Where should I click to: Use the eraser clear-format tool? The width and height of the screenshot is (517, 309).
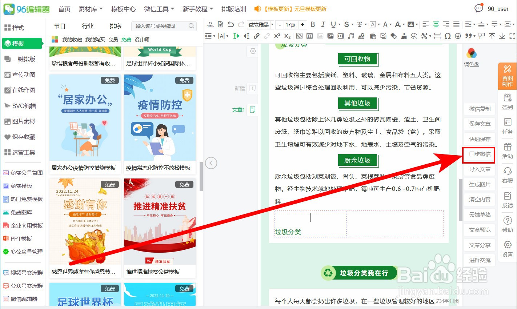(393, 36)
